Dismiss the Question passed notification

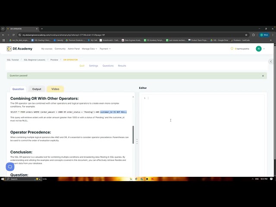tap(263, 76)
